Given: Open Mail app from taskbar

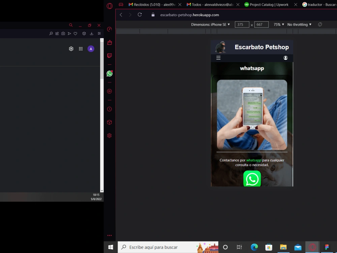Looking at the screenshot, I should click(x=298, y=247).
